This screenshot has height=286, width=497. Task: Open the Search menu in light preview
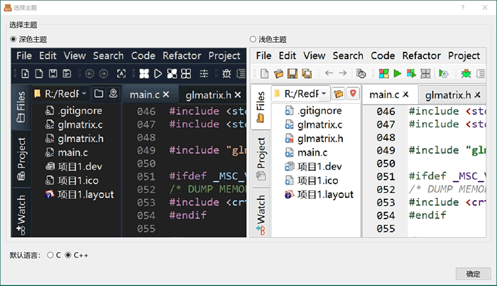348,56
